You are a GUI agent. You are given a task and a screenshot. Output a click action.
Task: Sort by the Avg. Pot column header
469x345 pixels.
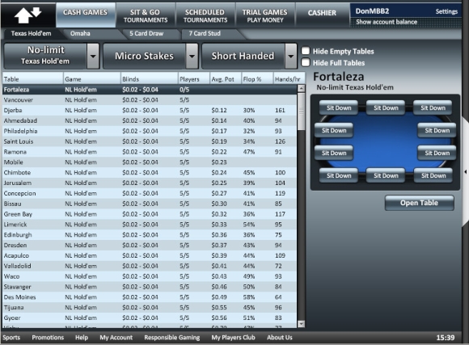coord(226,79)
